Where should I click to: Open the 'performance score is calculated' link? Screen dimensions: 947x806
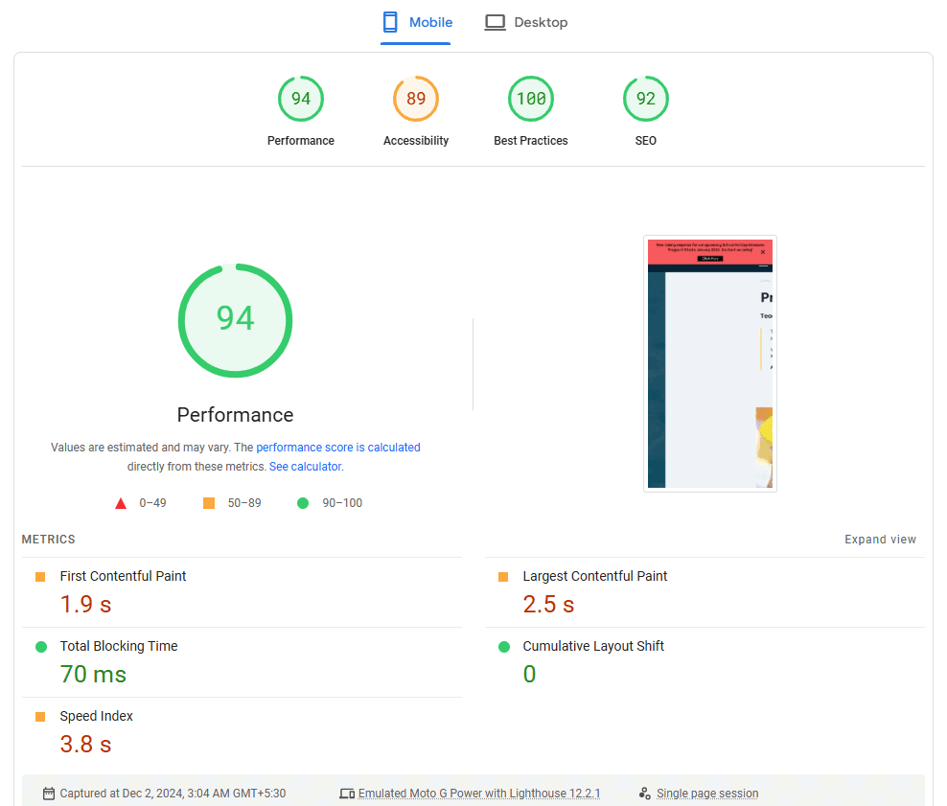coord(337,448)
